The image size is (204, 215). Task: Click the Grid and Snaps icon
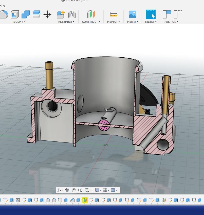point(105,190)
